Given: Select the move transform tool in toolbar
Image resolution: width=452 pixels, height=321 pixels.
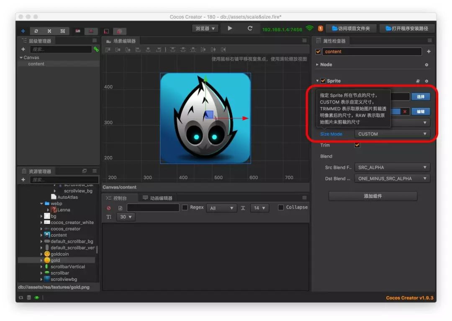Looking at the screenshot, I should click(23, 31).
